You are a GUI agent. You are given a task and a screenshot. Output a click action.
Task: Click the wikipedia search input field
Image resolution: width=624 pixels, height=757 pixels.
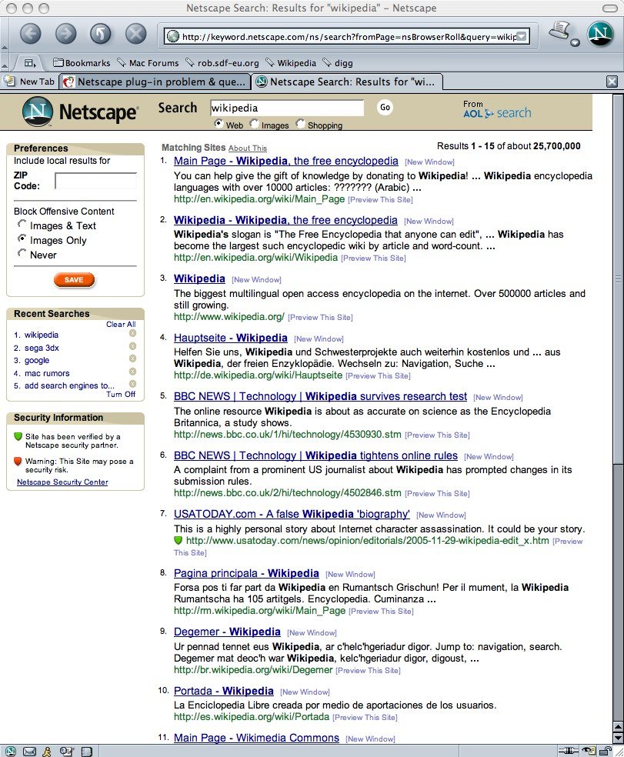tap(287, 108)
